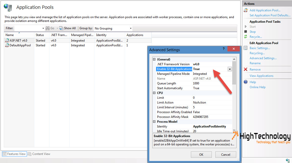Viewport: 292px width, 163px height.
Task: Click the Online Help link
Action: click(x=257, y=87)
